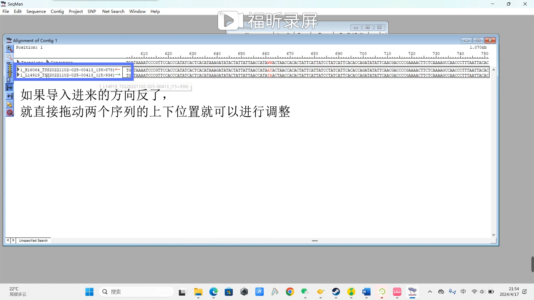Click the red no-entry restriction tool
The height and width of the screenshot is (300, 534).
9,112
